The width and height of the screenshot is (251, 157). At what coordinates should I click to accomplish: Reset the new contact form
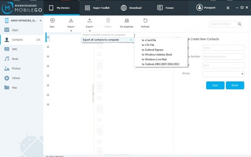[x=235, y=85]
